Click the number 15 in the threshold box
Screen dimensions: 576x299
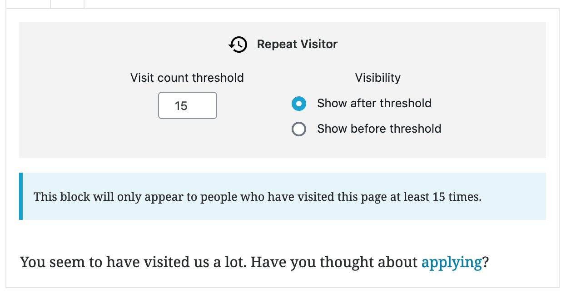pos(181,106)
